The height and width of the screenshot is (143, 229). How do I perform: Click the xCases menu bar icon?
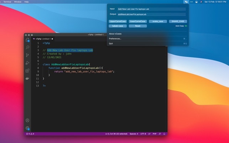pos(186,2)
